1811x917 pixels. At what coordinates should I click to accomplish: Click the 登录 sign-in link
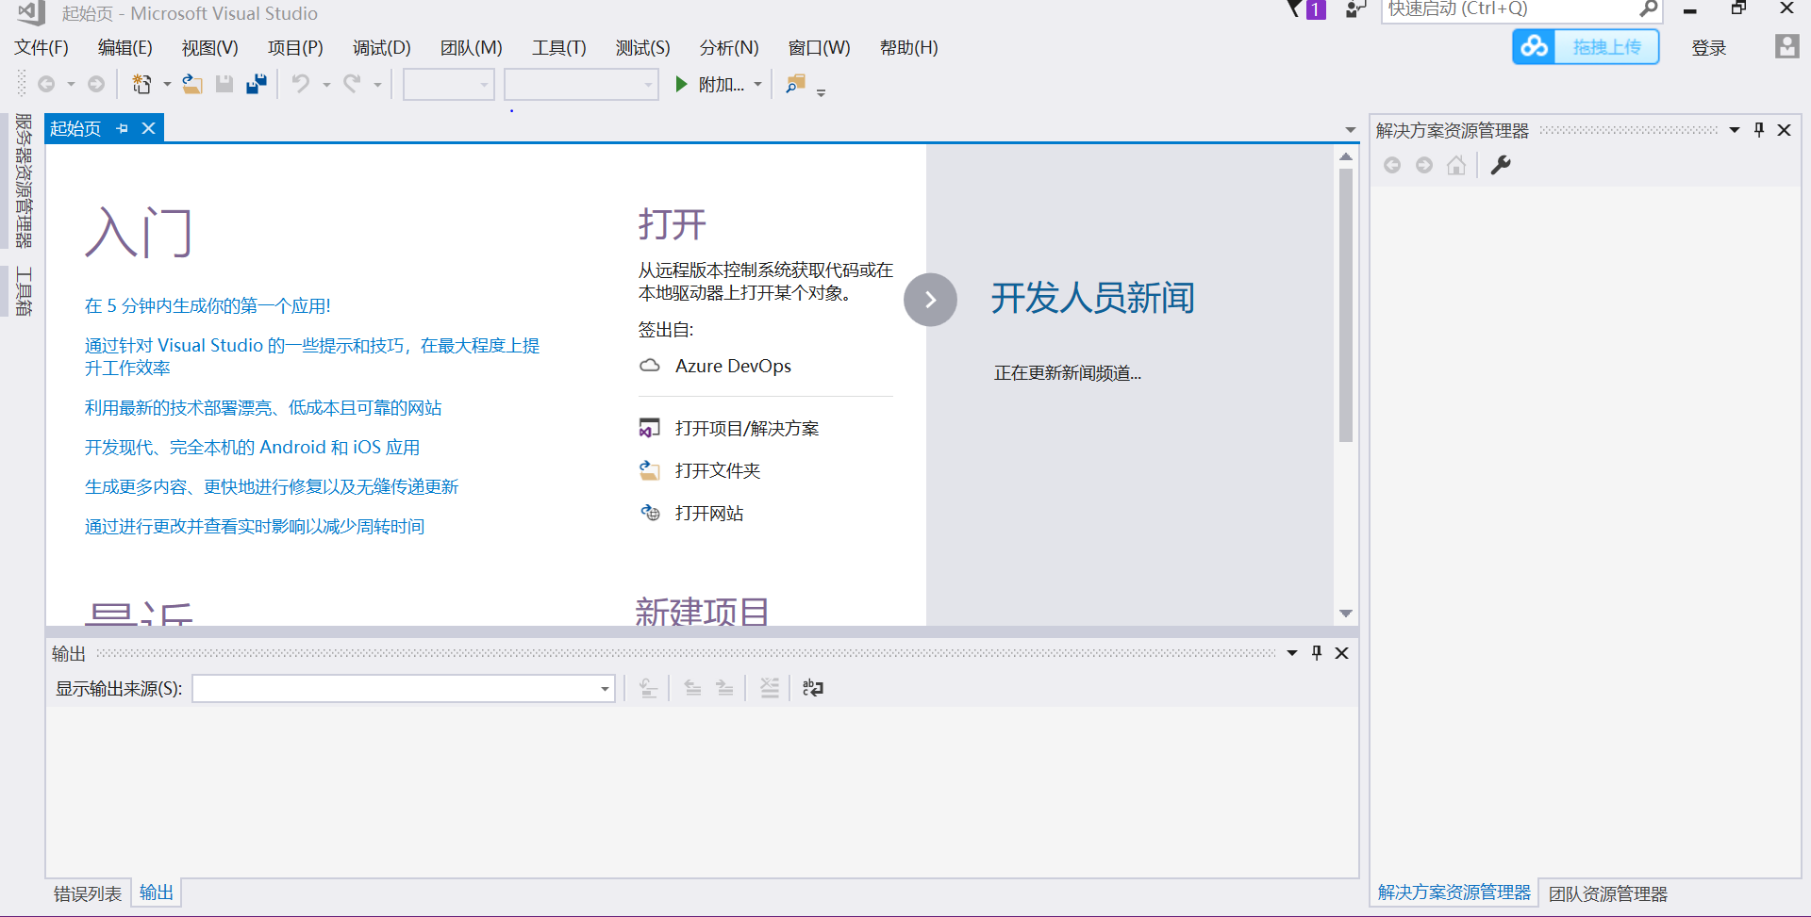click(x=1709, y=48)
